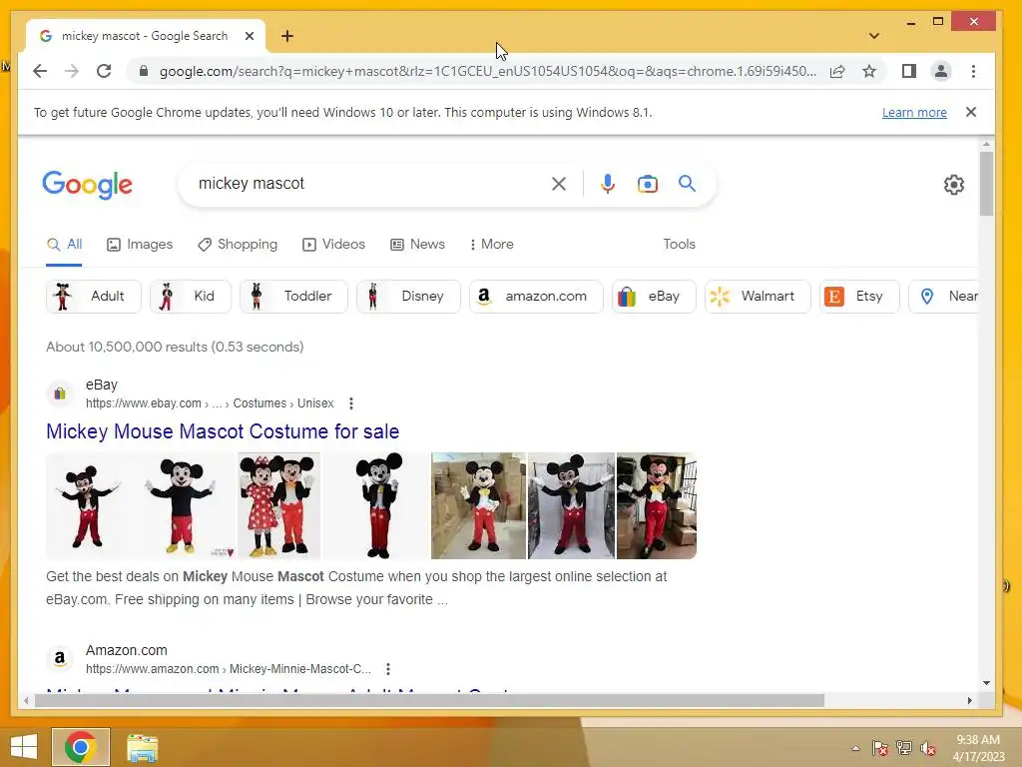This screenshot has height=767, width=1022.
Task: Bookmark this page with the star
Action: (x=869, y=71)
